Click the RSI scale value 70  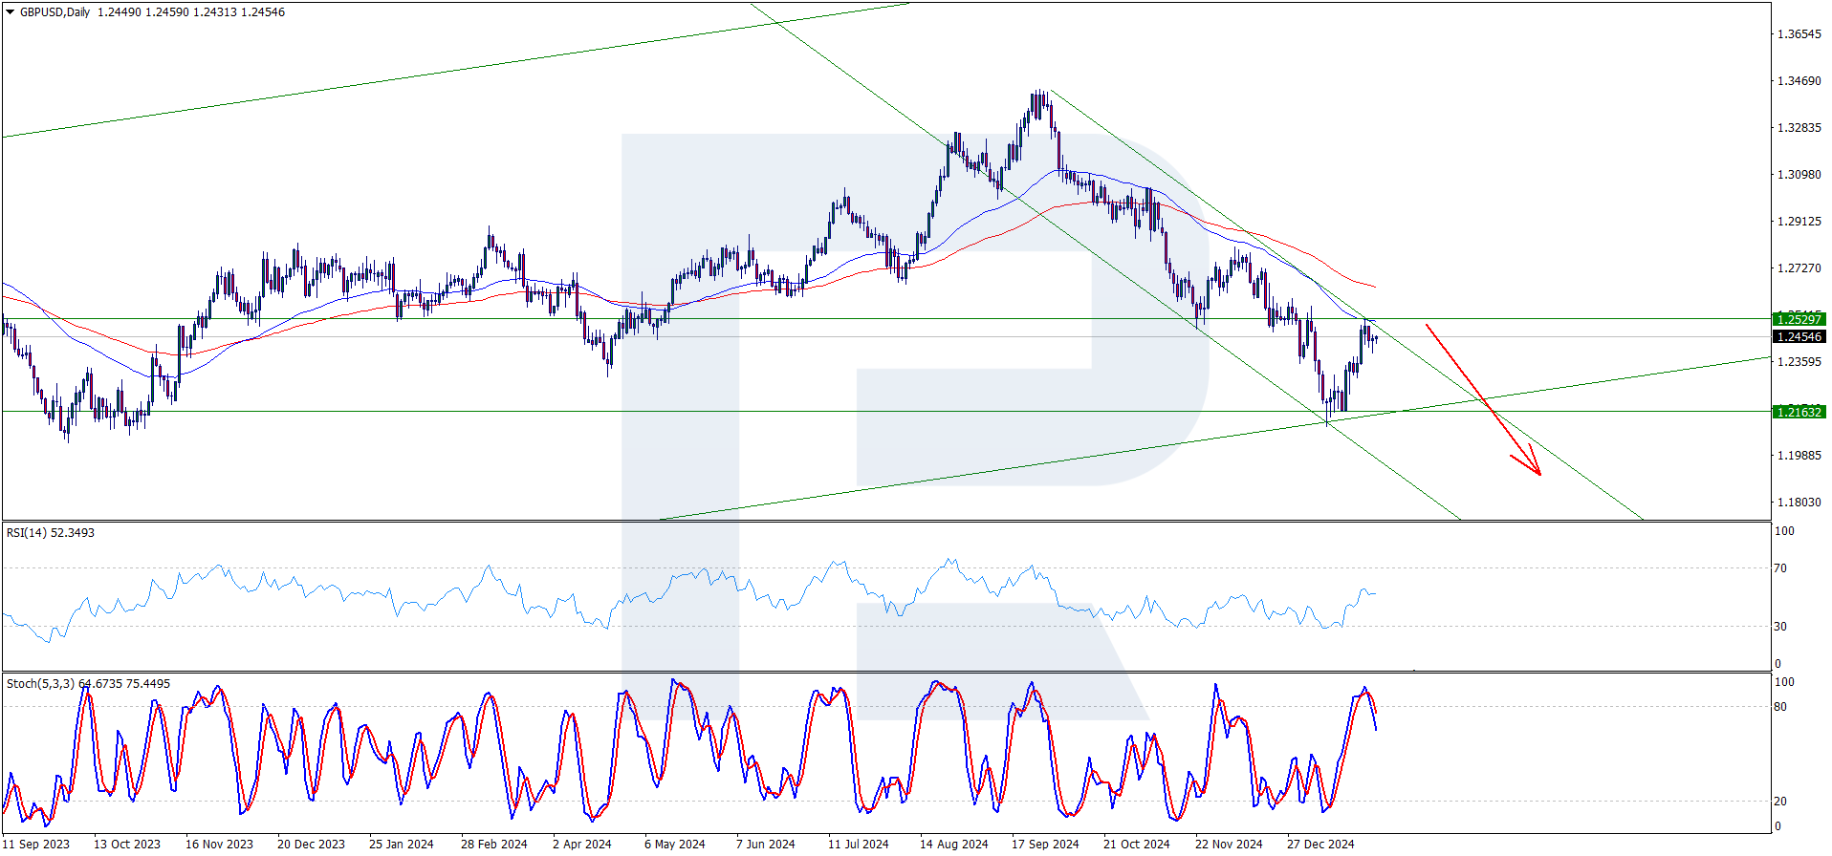1780,568
